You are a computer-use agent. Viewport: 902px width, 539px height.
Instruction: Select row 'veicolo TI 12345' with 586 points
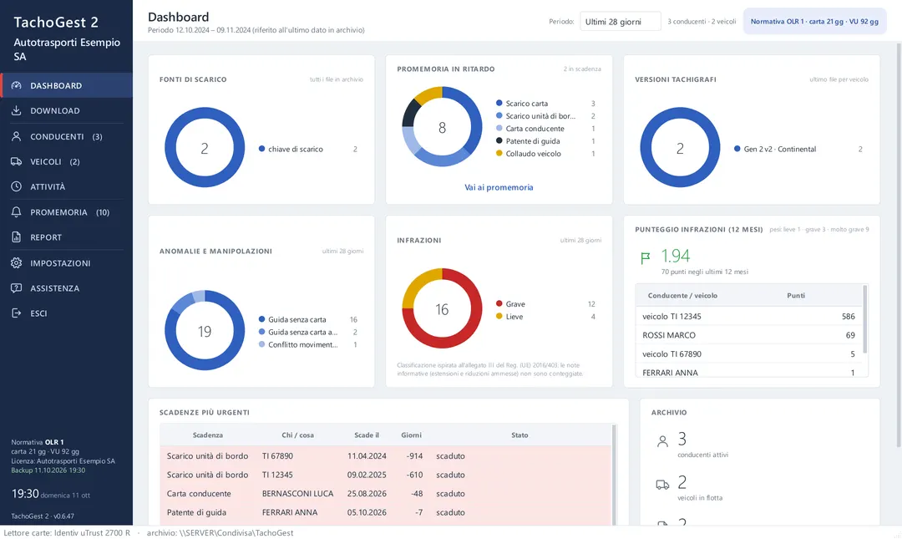tap(749, 316)
